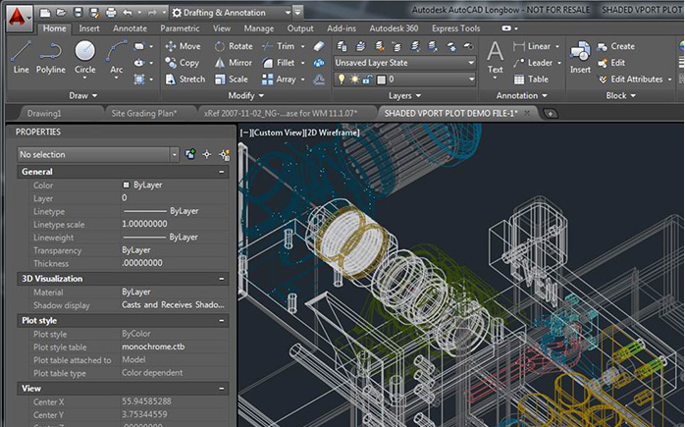Collapse the Plot style section

(x=222, y=320)
